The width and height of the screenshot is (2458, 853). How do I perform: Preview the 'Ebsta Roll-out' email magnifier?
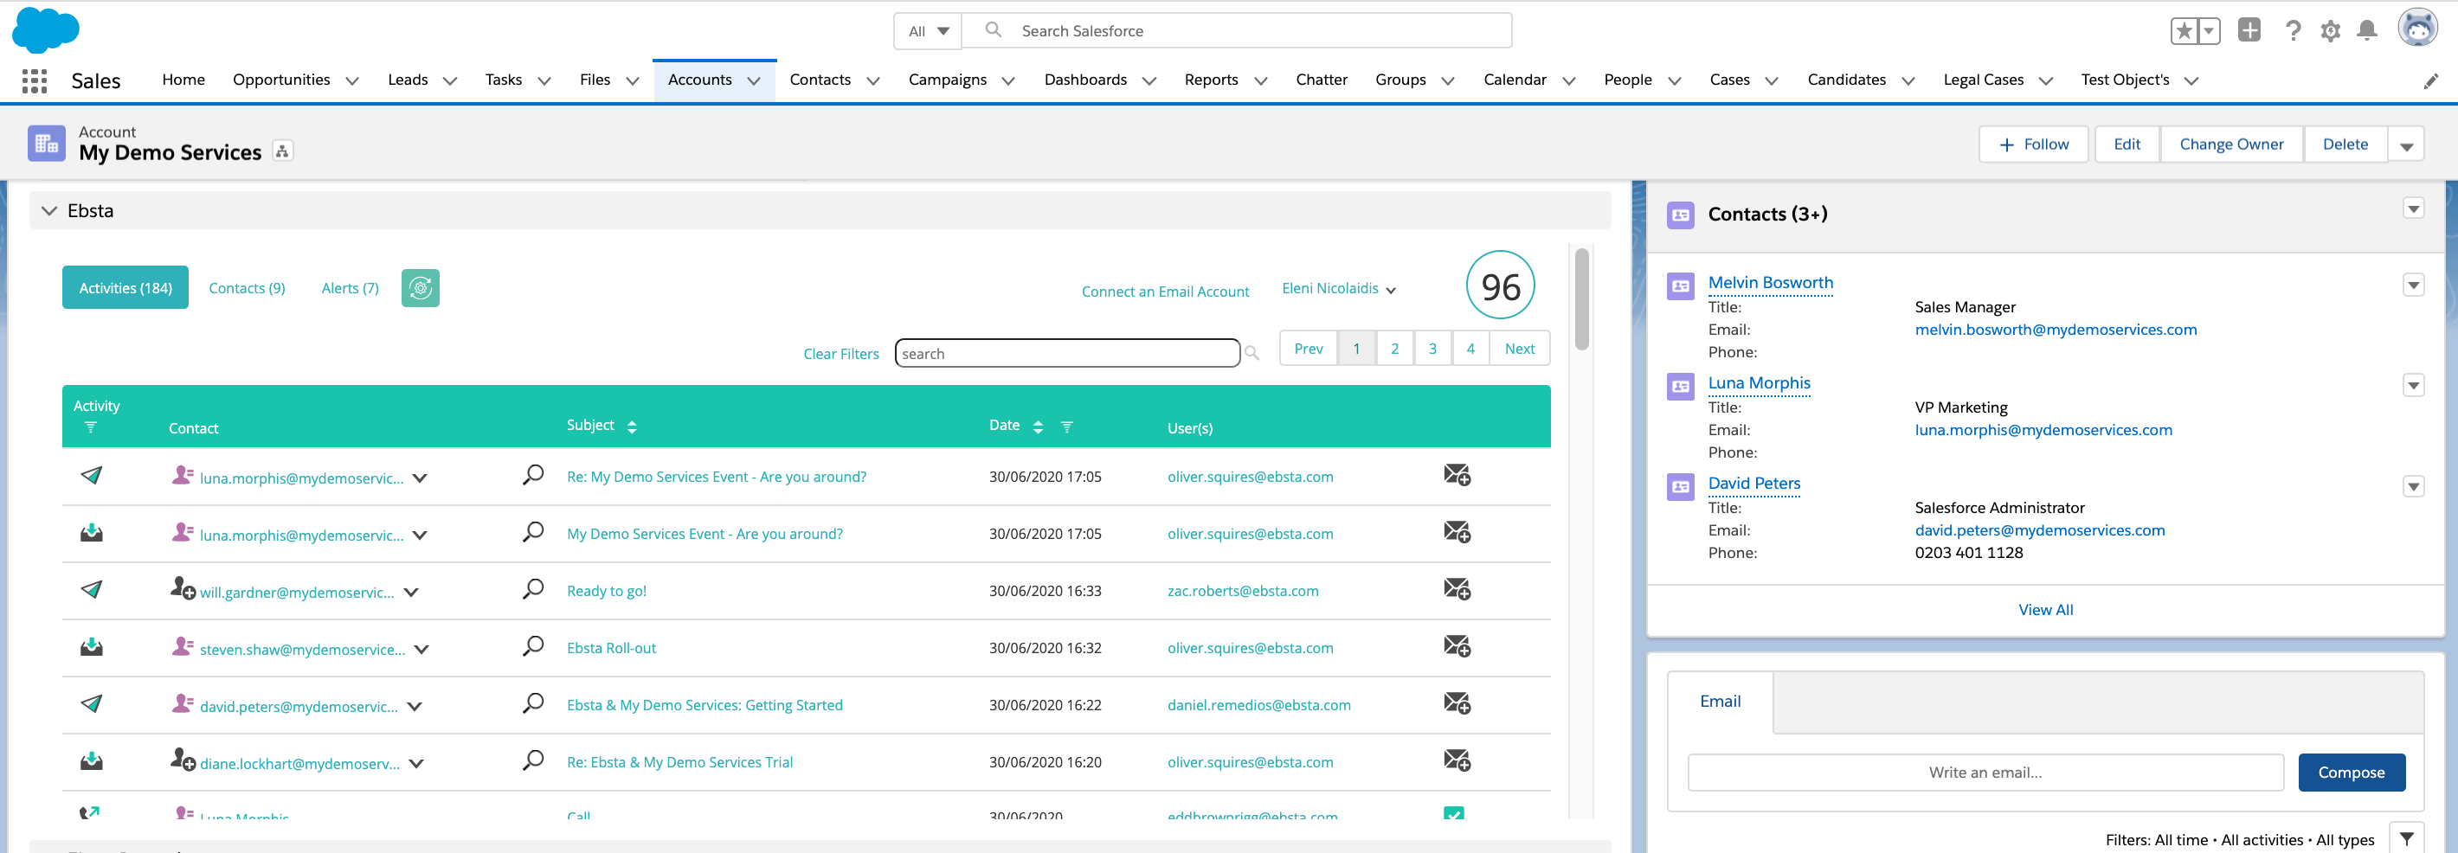click(533, 646)
